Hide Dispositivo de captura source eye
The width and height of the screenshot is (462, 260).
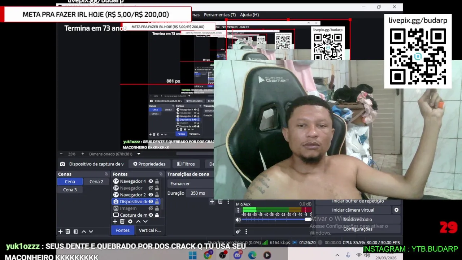click(x=151, y=201)
